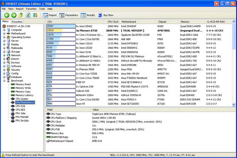The image size is (237, 158).
Task: Click the Memory Bus field icon
Action: pos(48,133)
